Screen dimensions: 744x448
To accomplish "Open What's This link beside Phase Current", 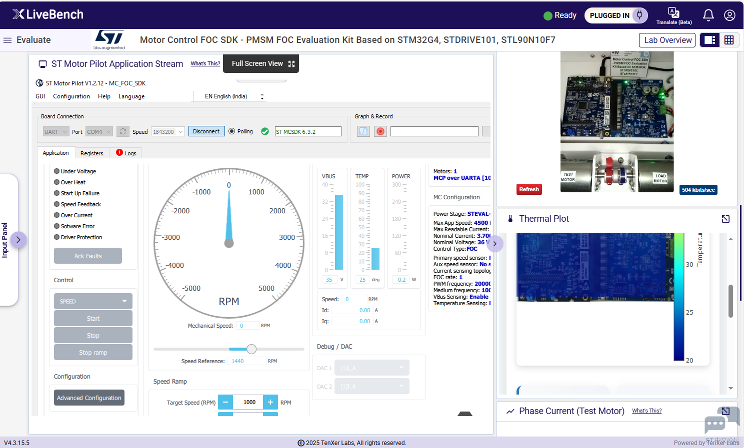I will point(646,411).
